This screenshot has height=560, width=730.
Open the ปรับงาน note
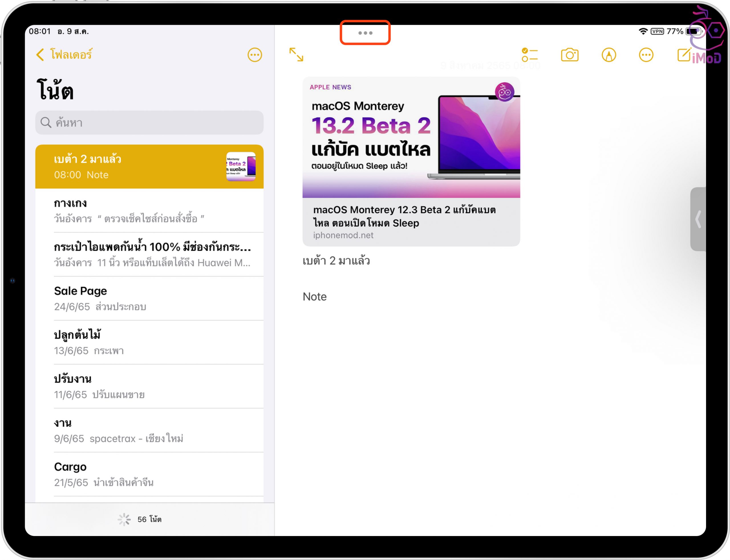point(150,386)
